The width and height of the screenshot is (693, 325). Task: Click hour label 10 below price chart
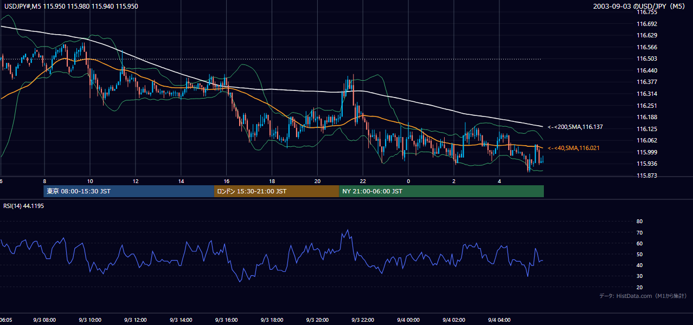[x=90, y=181]
